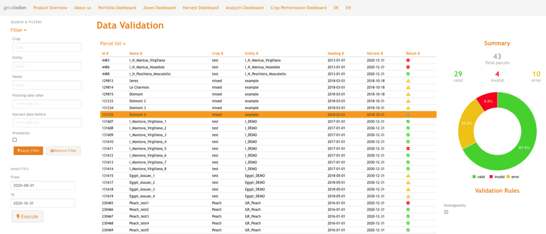Toggle the Promotion checkbox

click(x=14, y=140)
